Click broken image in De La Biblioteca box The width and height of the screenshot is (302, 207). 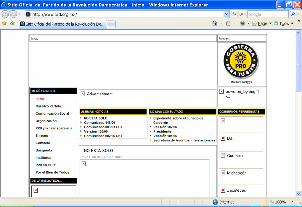pyautogui.click(x=36, y=190)
